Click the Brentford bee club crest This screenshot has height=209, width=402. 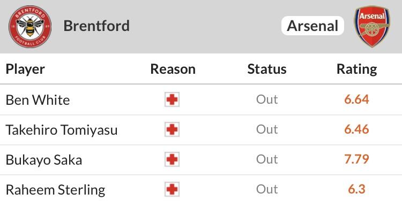pos(30,26)
